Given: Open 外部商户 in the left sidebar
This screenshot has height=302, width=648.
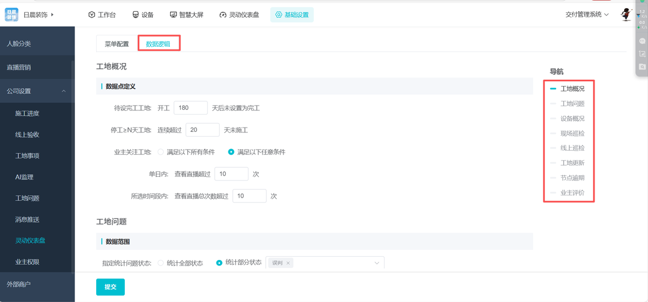Looking at the screenshot, I should coord(37,284).
